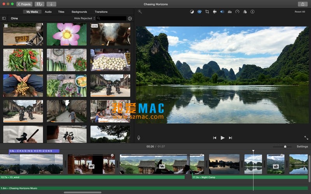Select the pink lotus flower thumbnail
311x194 pixels.
[66, 34]
